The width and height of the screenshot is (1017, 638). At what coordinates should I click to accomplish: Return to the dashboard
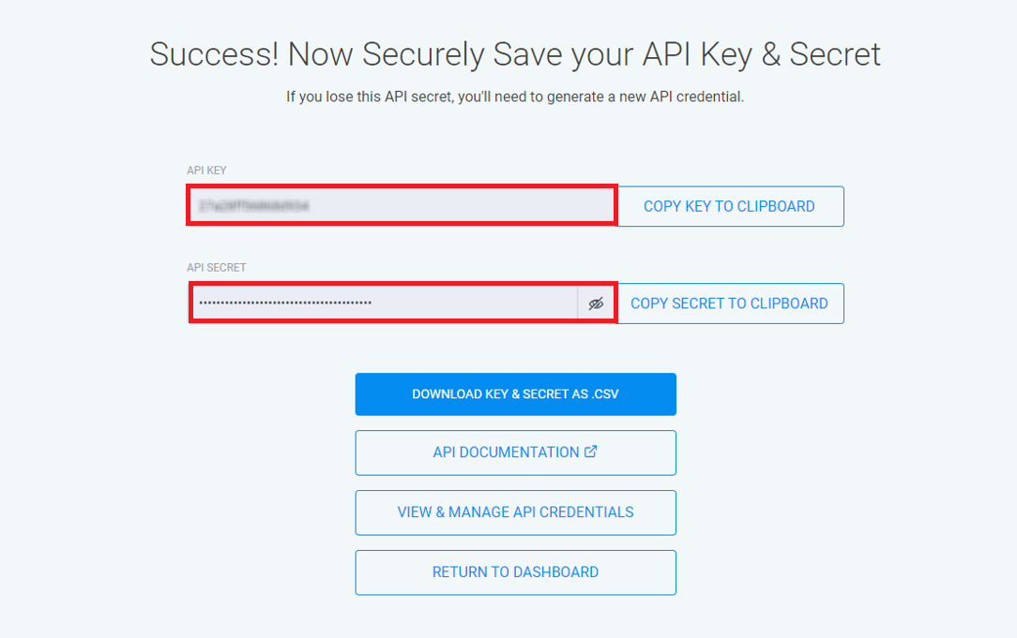[x=515, y=572]
